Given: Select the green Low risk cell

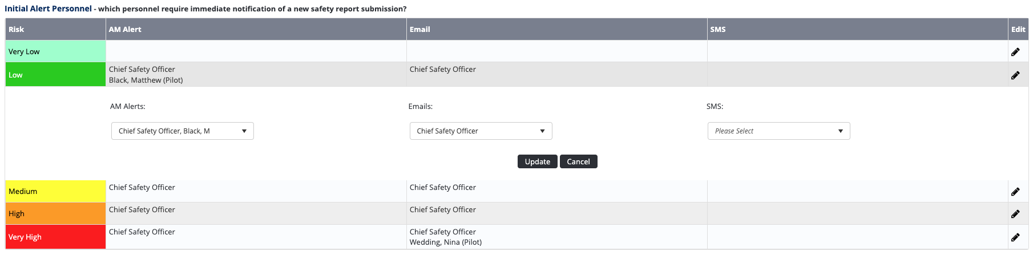Looking at the screenshot, I should tap(55, 75).
